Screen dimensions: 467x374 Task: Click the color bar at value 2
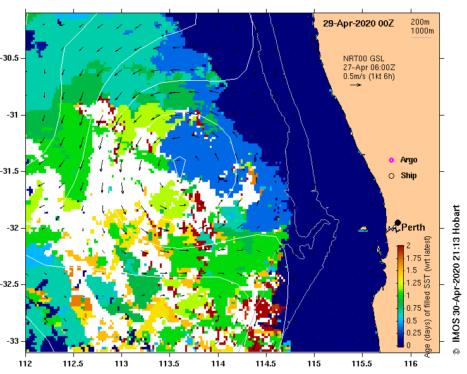pos(401,246)
